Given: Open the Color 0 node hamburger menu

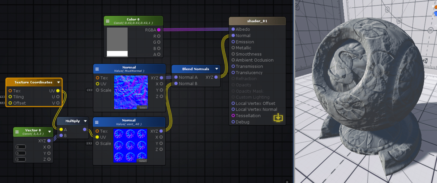Looking at the screenshot, I should pyautogui.click(x=108, y=21).
